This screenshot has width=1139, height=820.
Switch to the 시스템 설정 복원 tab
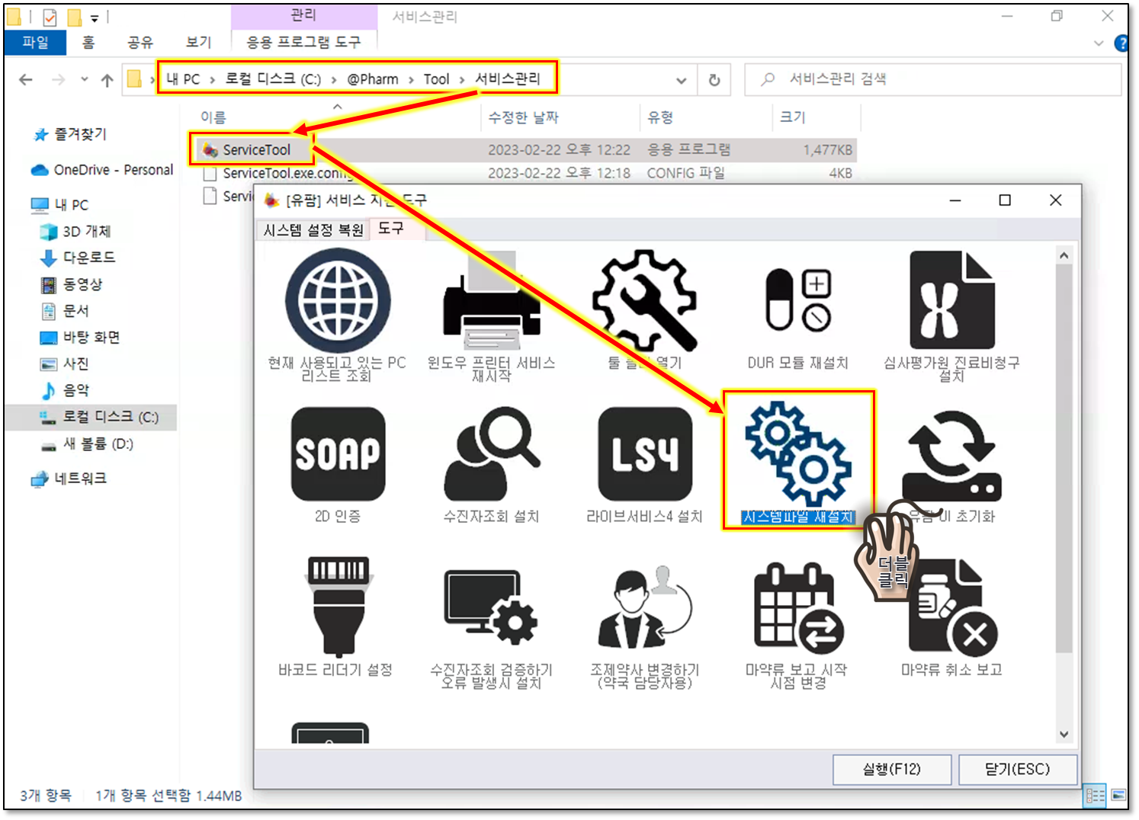click(313, 230)
